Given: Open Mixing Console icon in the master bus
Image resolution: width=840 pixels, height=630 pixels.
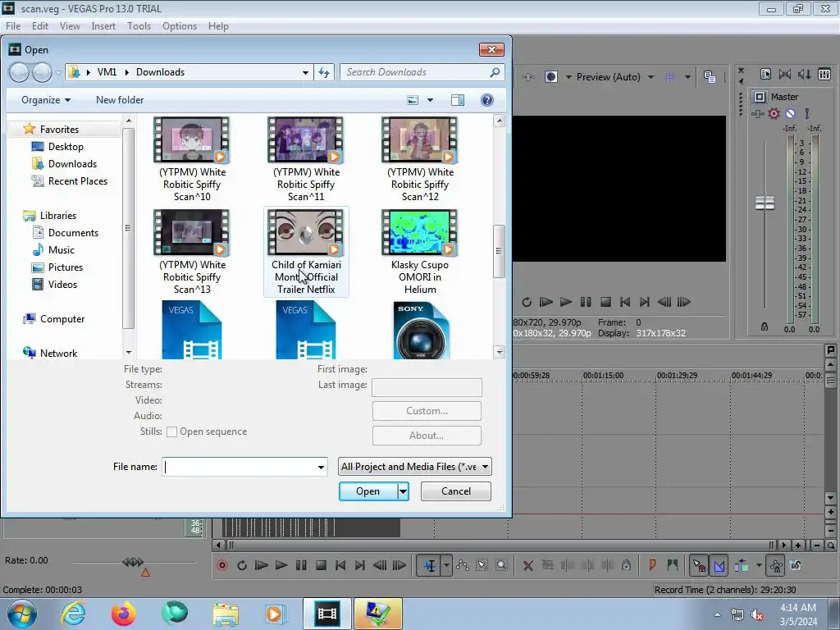Looking at the screenshot, I should pos(824,75).
